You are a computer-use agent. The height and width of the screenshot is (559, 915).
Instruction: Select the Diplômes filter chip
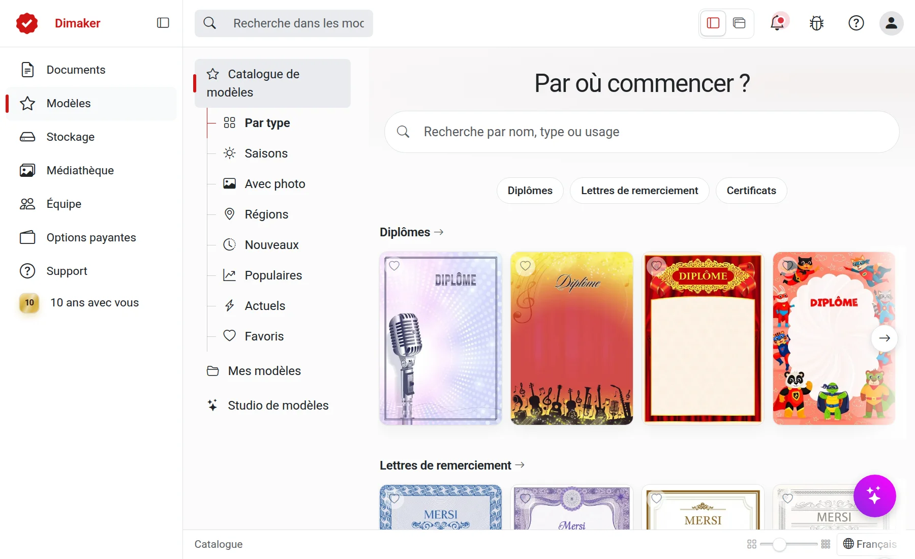(x=530, y=191)
